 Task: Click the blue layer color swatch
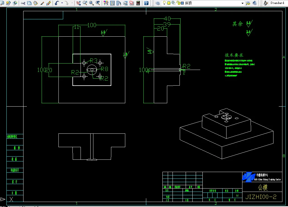182,3
